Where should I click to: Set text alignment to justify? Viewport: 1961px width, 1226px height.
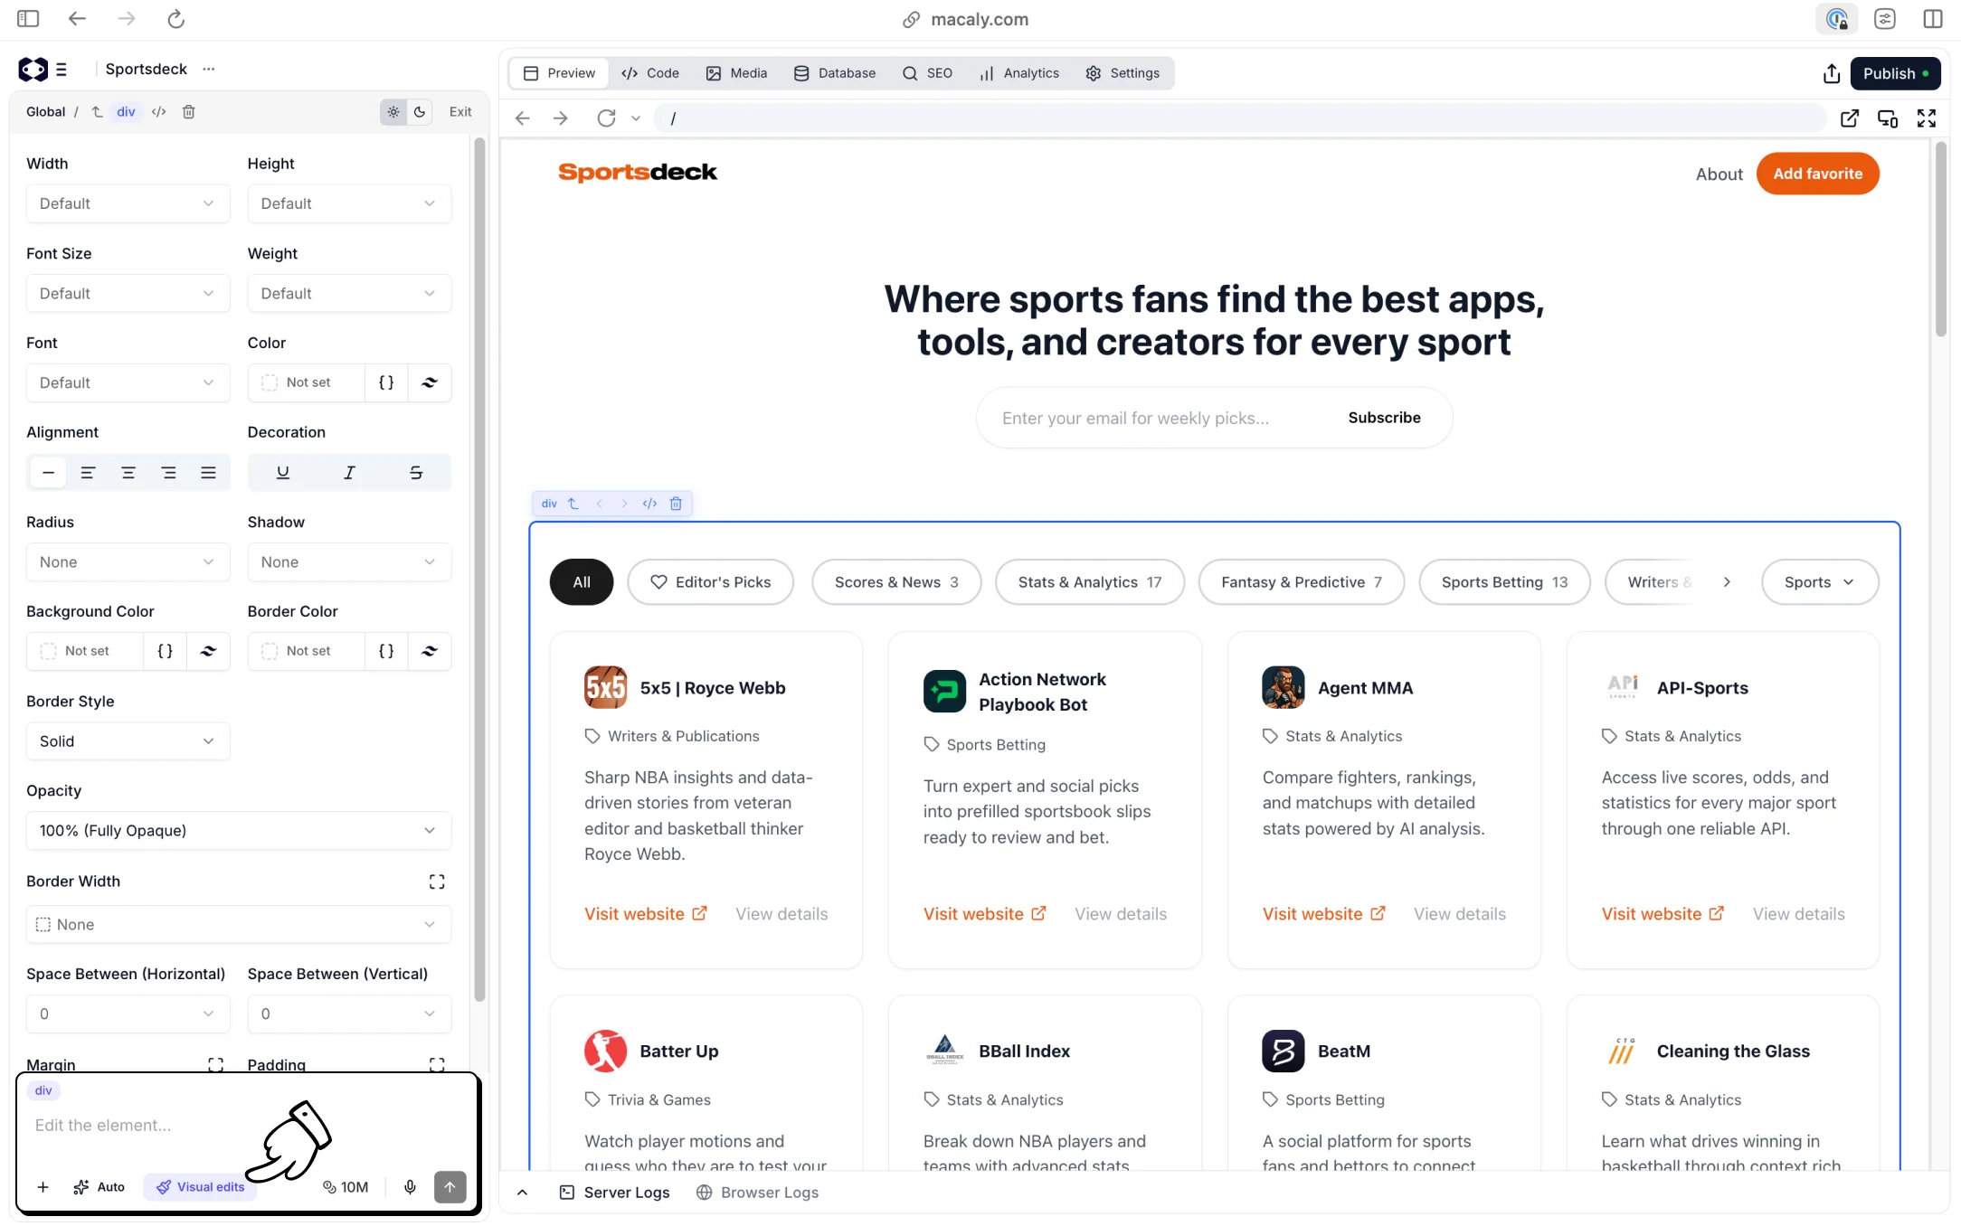coord(208,473)
